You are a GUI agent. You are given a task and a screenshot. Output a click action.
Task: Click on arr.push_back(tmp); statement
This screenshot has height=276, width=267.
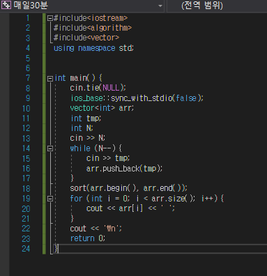click(124, 168)
